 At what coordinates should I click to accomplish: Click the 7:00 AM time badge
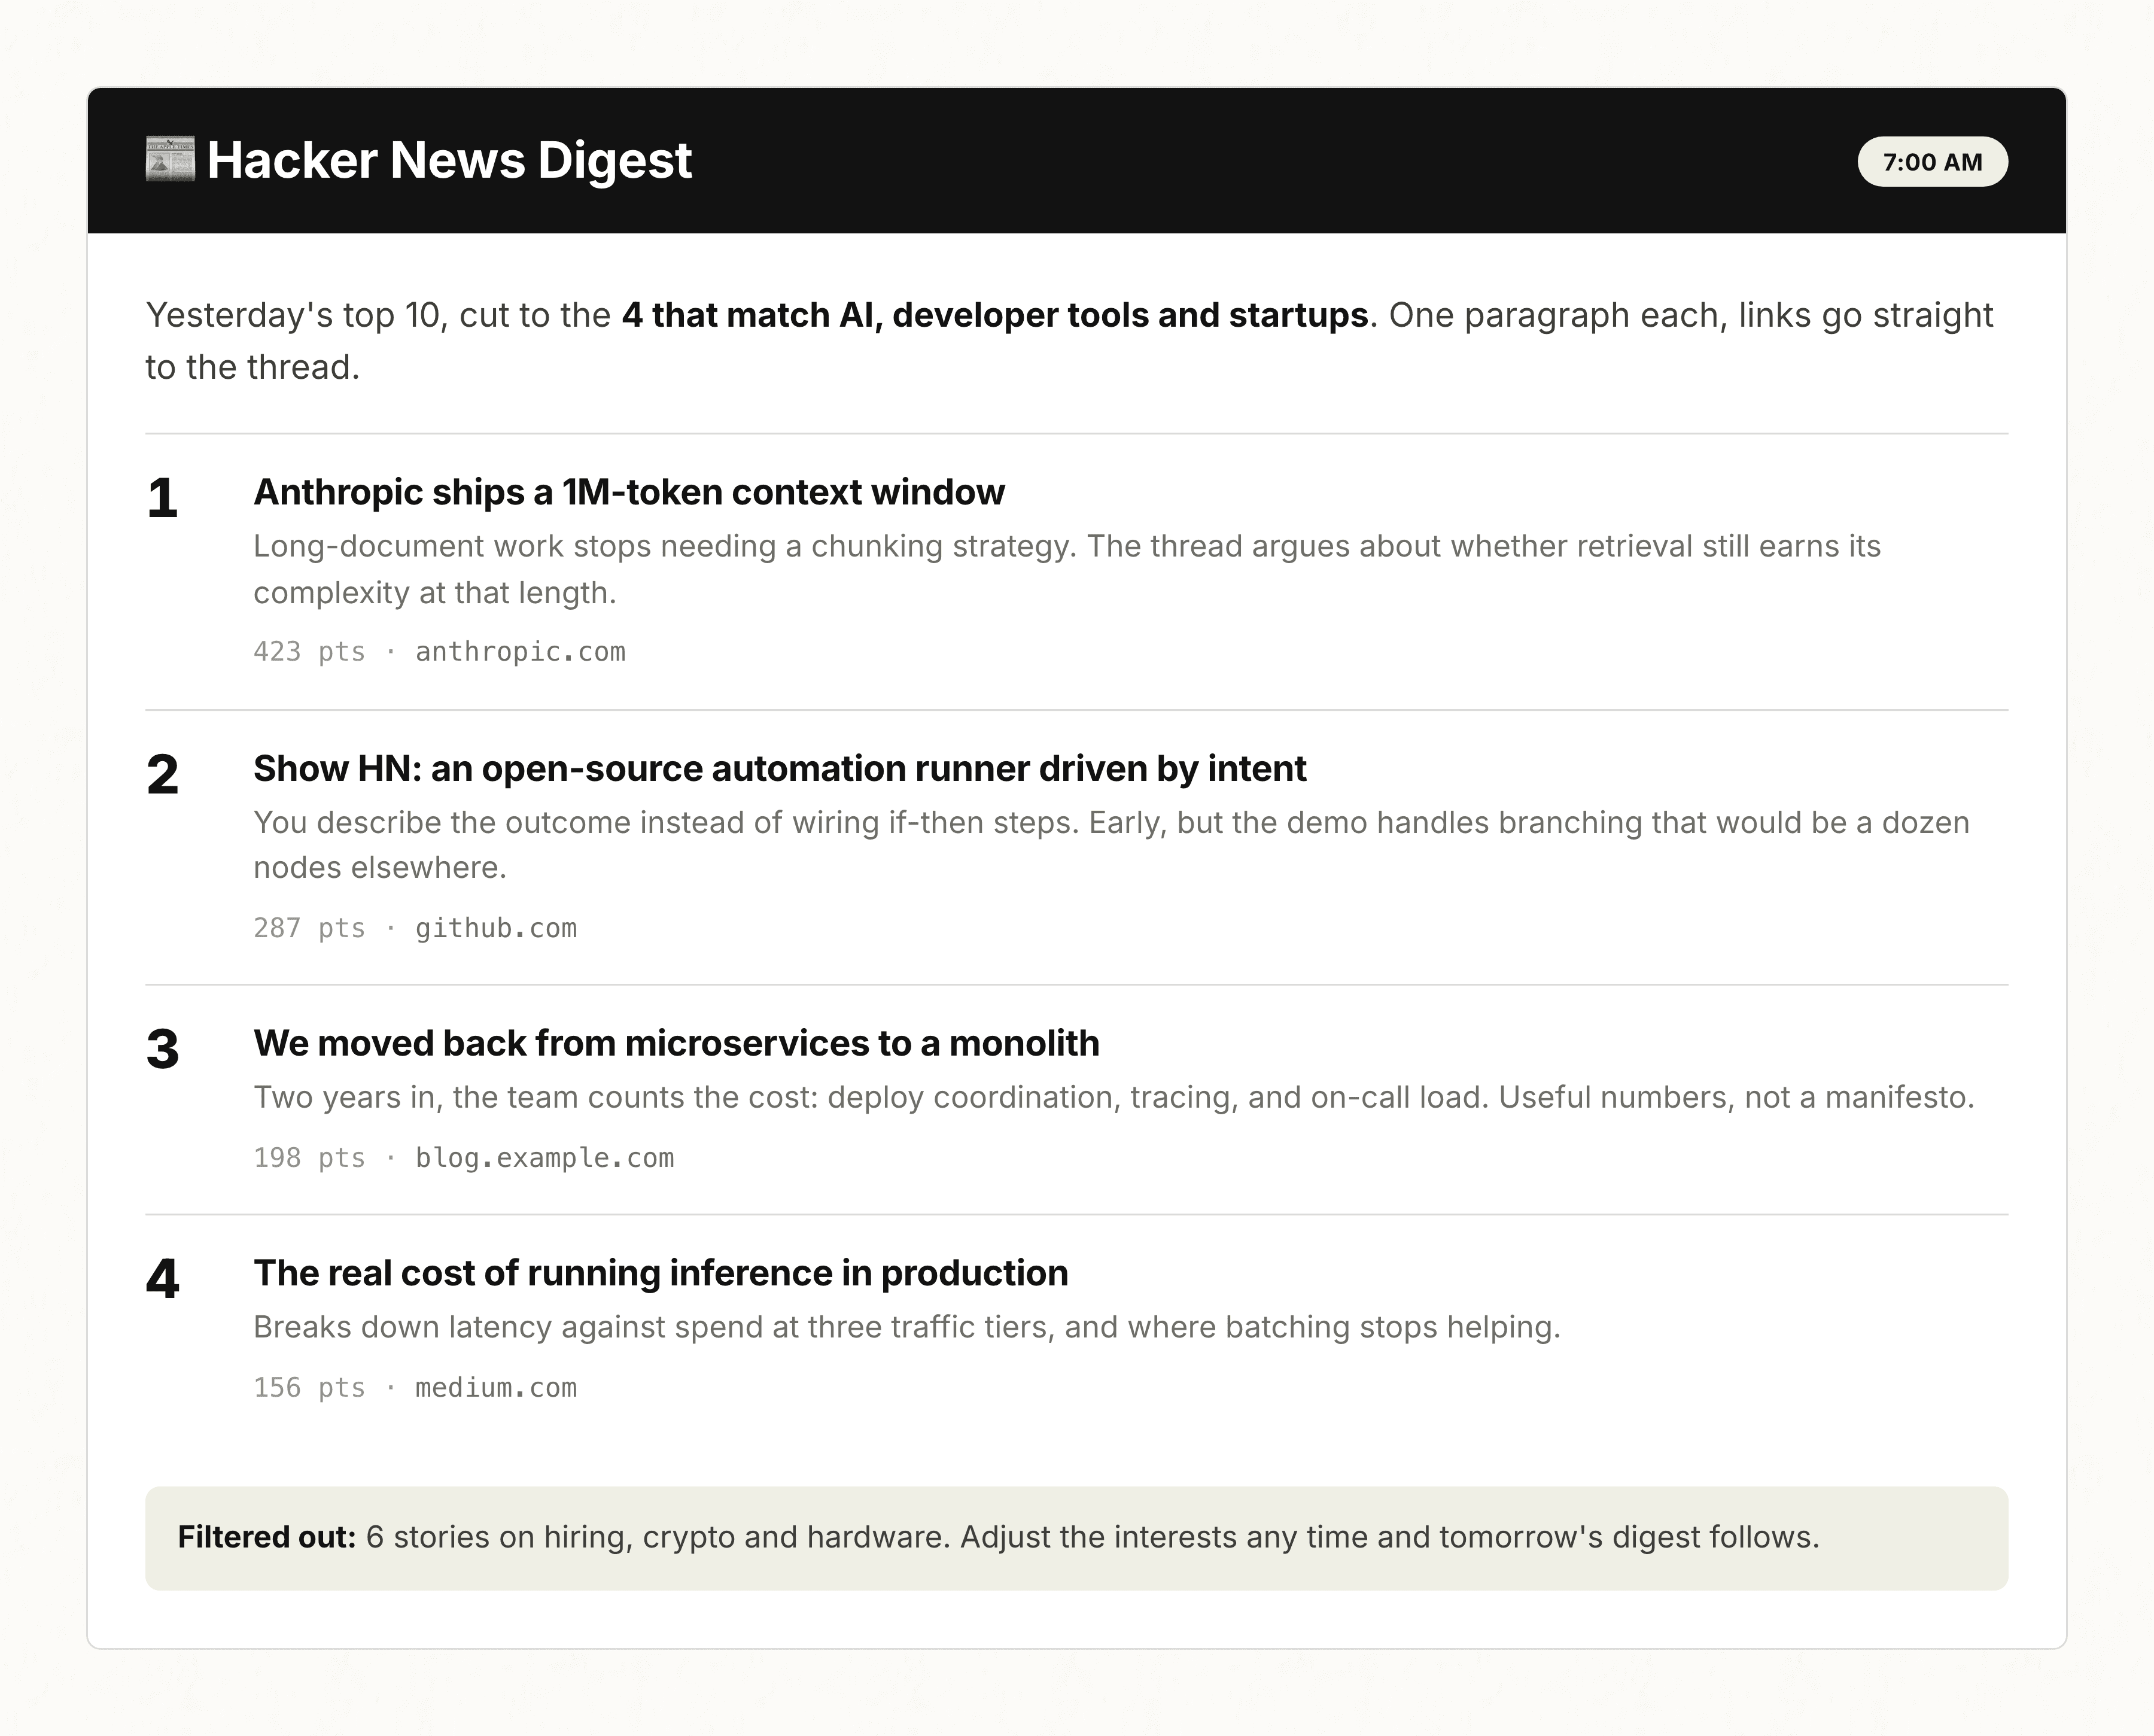(1932, 162)
